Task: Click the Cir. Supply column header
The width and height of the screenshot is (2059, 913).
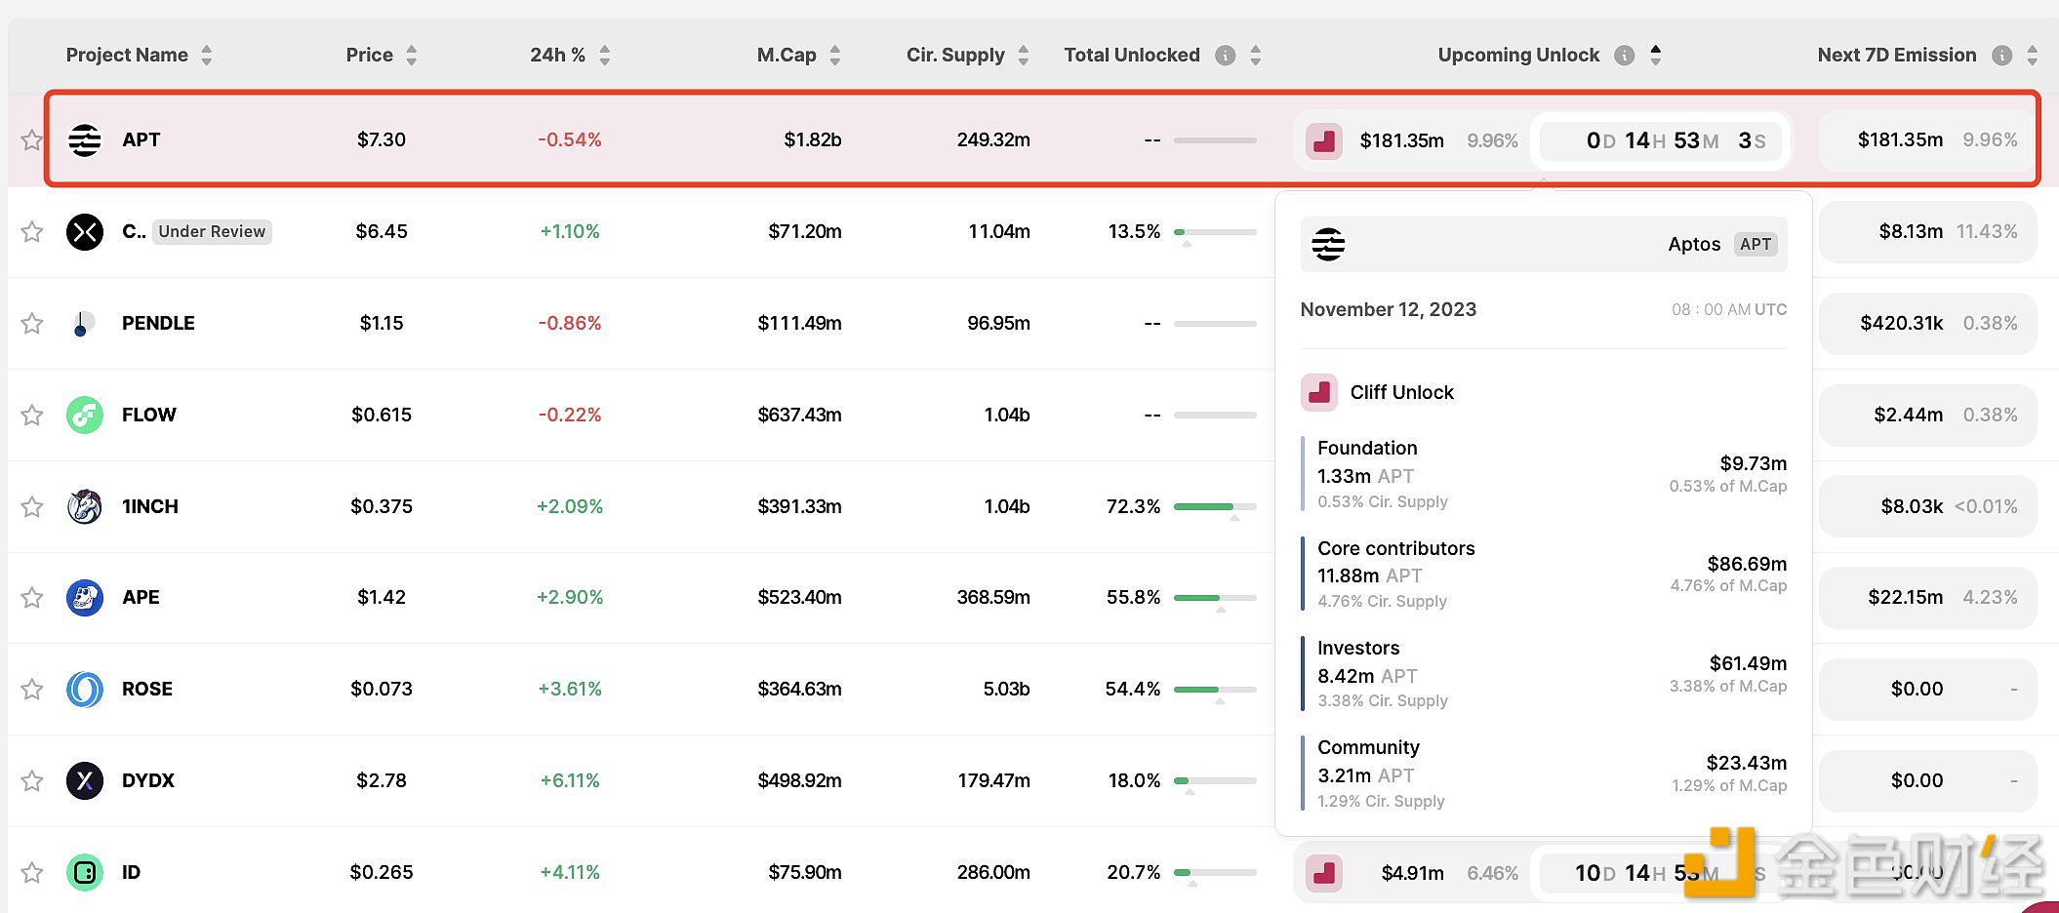Action: tap(955, 56)
